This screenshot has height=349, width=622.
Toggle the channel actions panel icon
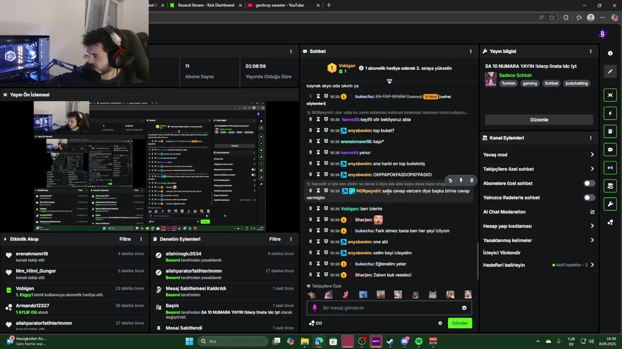610,186
